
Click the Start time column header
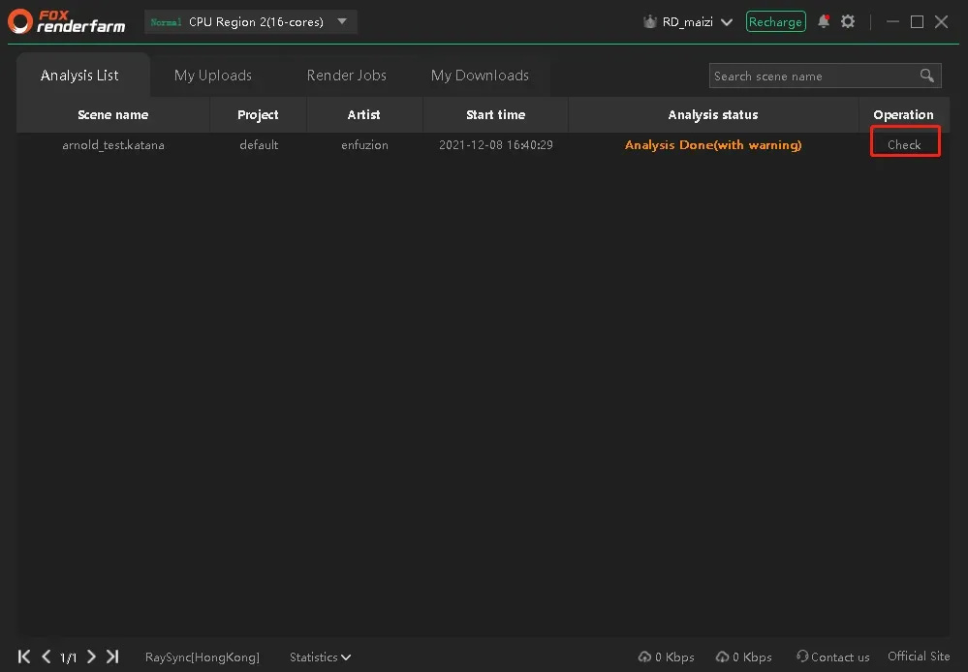pos(496,115)
